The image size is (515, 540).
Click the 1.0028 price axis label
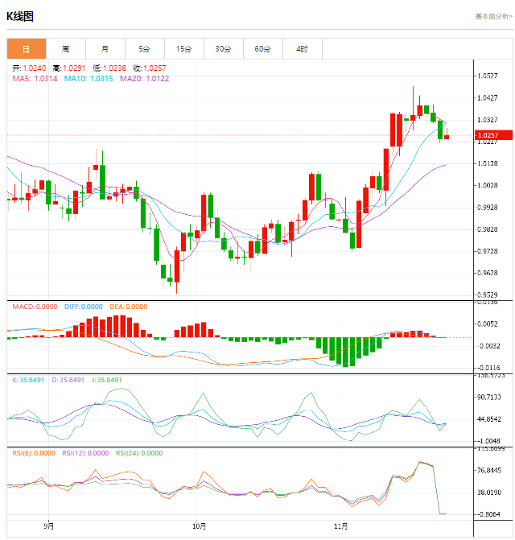tap(487, 185)
